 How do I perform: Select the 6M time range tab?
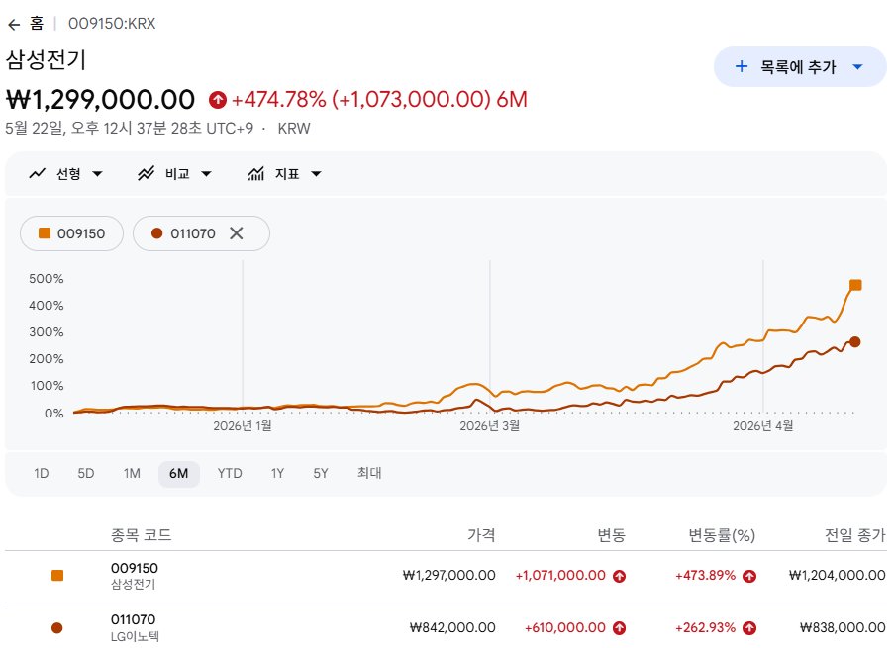coord(179,474)
